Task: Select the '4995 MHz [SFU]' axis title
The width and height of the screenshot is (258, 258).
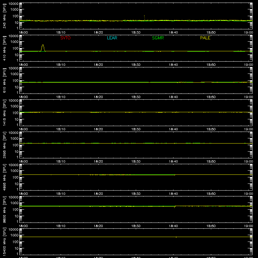Action: pos(4,177)
